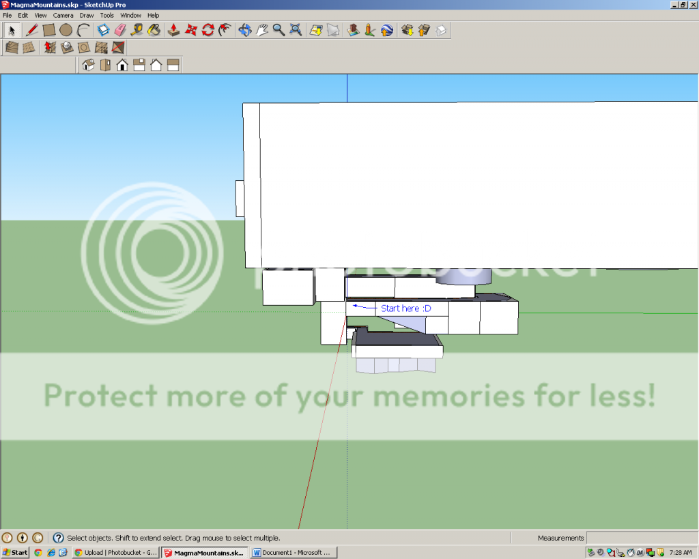Viewport: 699px width, 559px height.
Task: Open the Upload Photobucket browser taskbar button
Action: [x=115, y=552]
